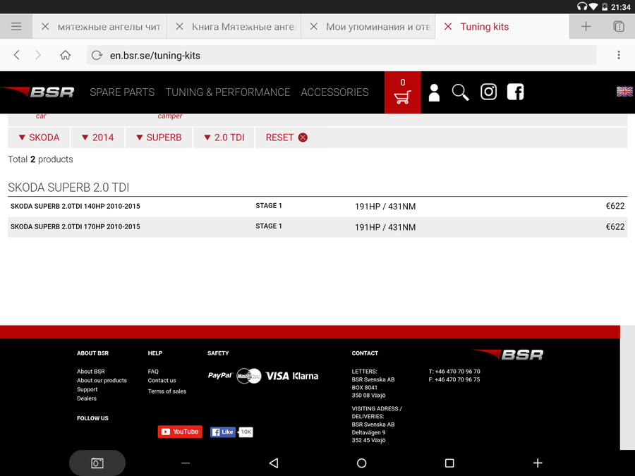
Task: Click the Klarna payment logo
Action: point(305,376)
